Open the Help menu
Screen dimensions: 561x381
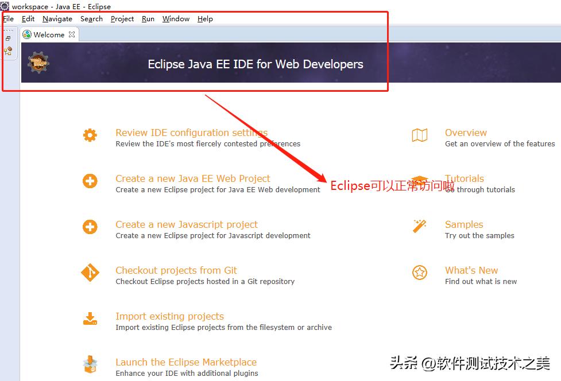(205, 19)
